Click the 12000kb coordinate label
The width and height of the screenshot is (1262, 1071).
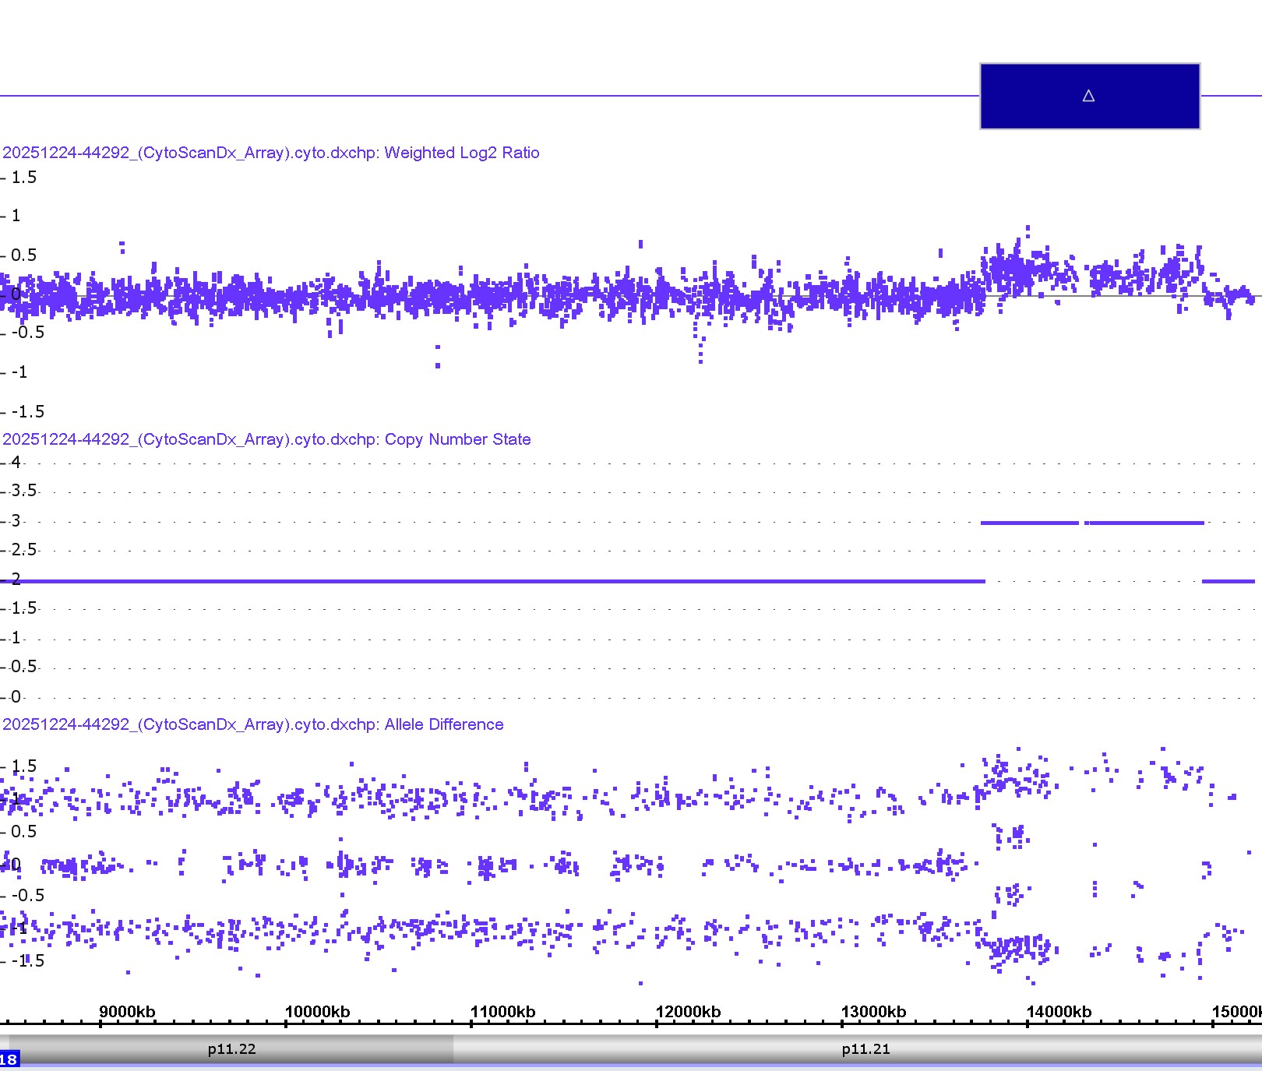click(688, 1012)
